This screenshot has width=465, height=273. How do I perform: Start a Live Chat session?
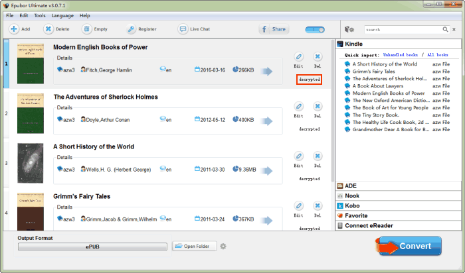tap(194, 29)
